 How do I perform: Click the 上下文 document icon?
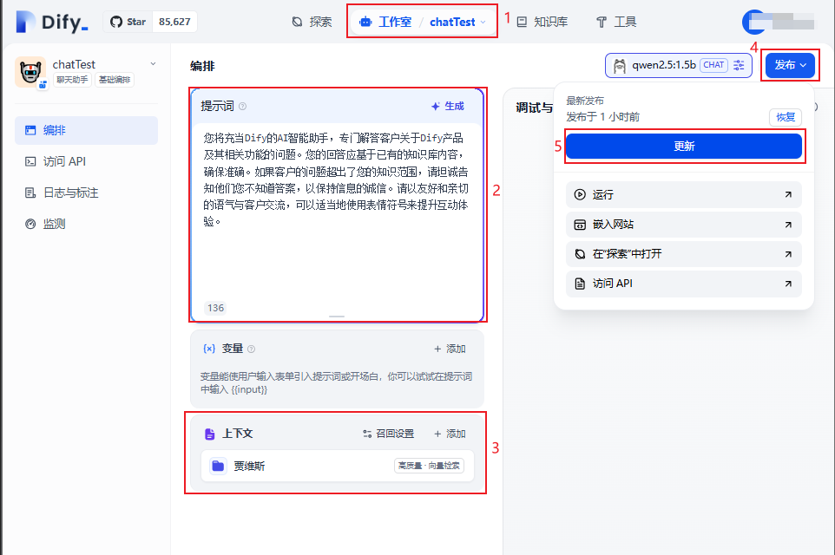[x=210, y=434]
